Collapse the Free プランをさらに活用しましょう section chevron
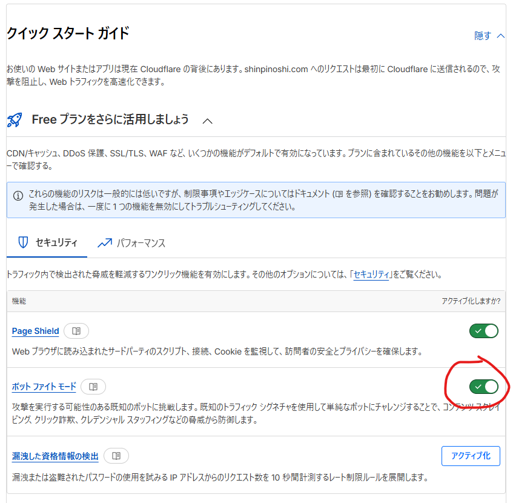This screenshot has height=503, width=513. click(x=207, y=121)
